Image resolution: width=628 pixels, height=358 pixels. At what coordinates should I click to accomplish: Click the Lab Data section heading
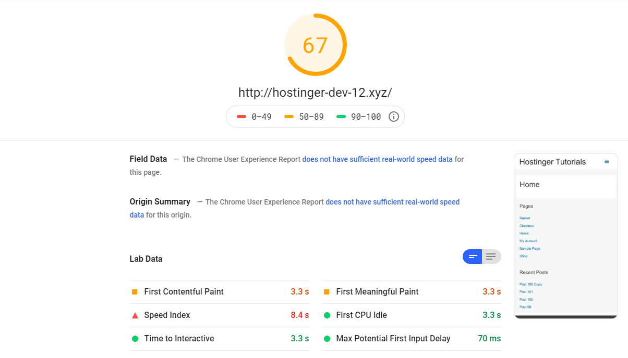[146, 259]
